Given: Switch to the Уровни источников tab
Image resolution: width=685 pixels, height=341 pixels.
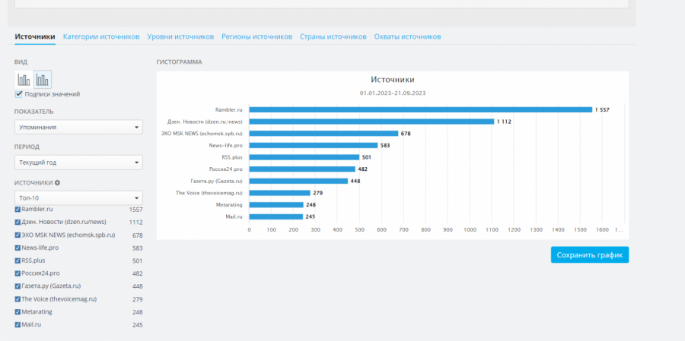Looking at the screenshot, I should (x=180, y=36).
